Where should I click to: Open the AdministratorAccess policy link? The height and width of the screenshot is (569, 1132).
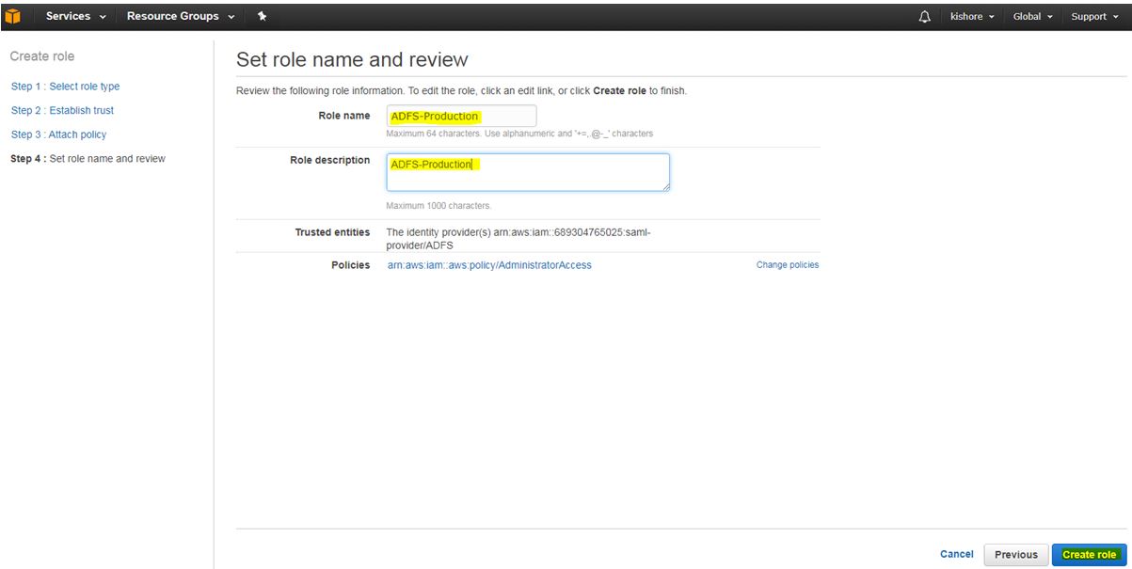click(489, 265)
